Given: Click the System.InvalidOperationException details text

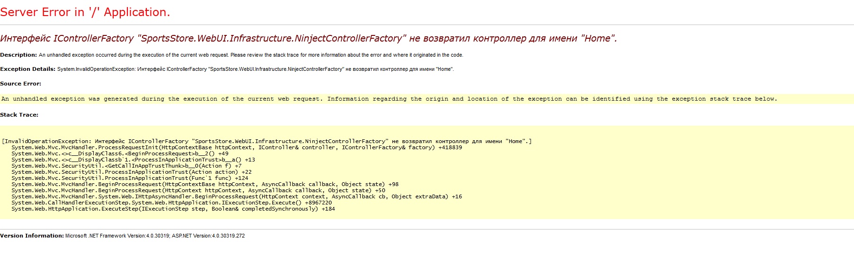Looking at the screenshot, I should (255, 69).
